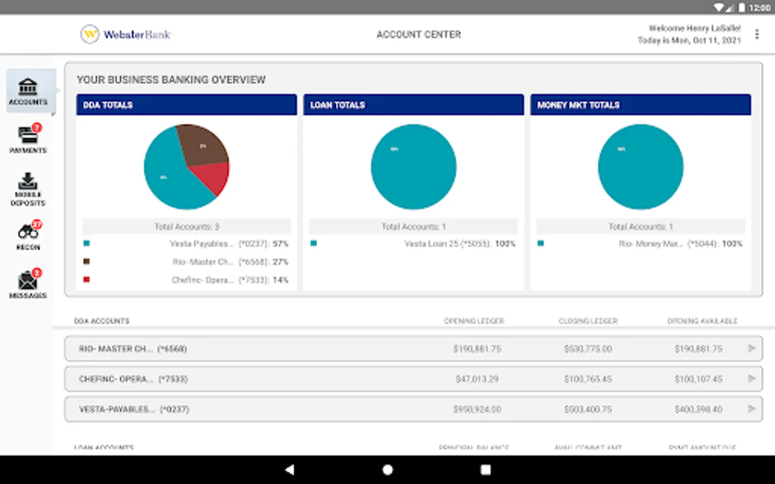The height and width of the screenshot is (484, 775).
Task: Click the 12:00 clock in status bar
Action: pyautogui.click(x=759, y=8)
